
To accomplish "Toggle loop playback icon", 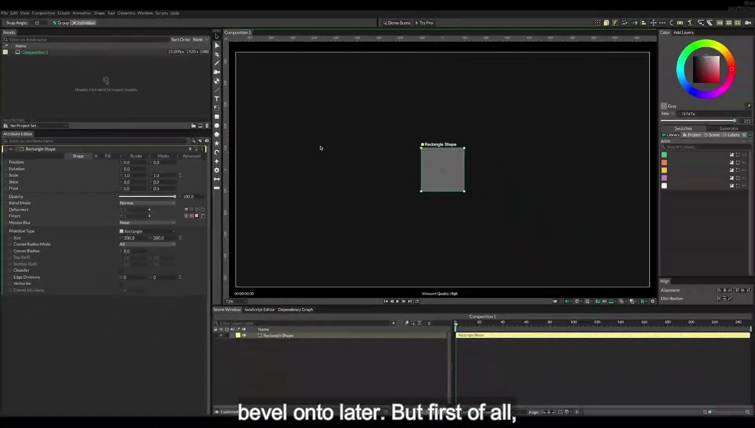I will [417, 301].
